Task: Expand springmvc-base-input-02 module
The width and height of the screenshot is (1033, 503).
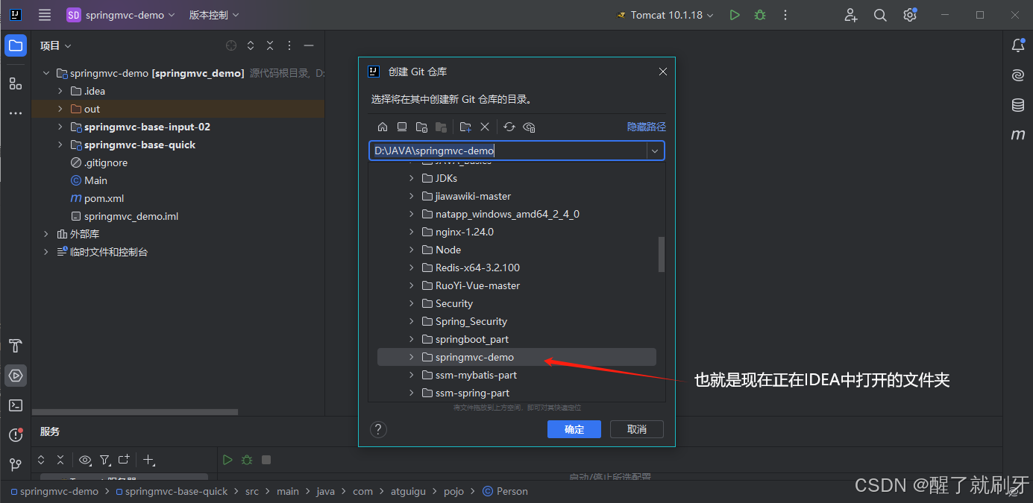Action: click(x=60, y=127)
